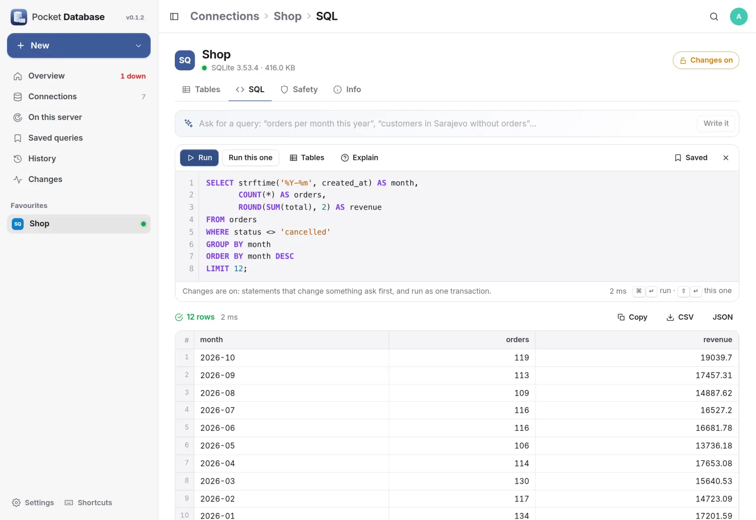The image size is (756, 520).
Task: Sort by the month column header
Action: [291, 340]
